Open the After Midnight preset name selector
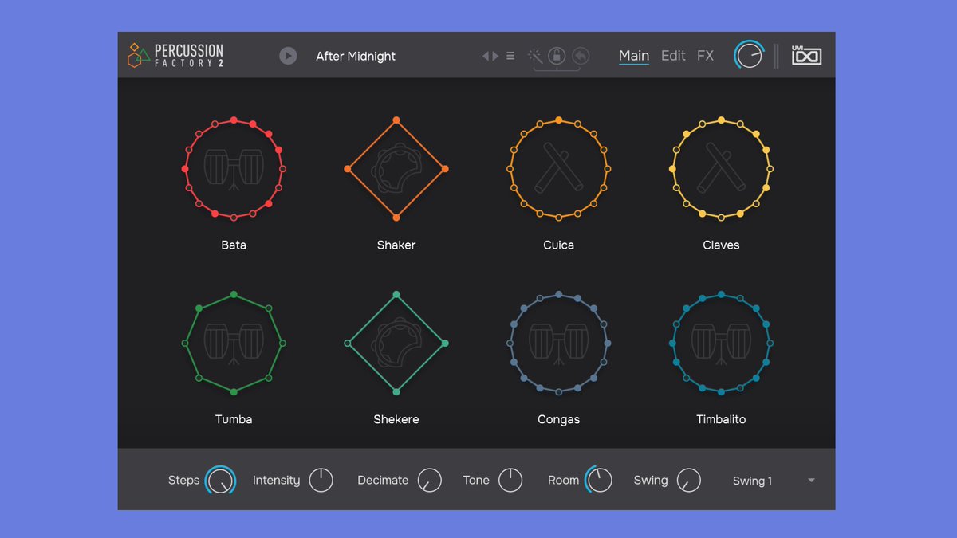Screen dimensions: 957x538 pyautogui.click(x=356, y=56)
